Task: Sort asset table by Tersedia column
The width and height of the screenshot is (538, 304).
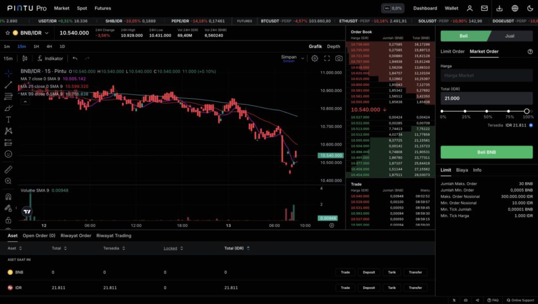Action: tap(114, 248)
